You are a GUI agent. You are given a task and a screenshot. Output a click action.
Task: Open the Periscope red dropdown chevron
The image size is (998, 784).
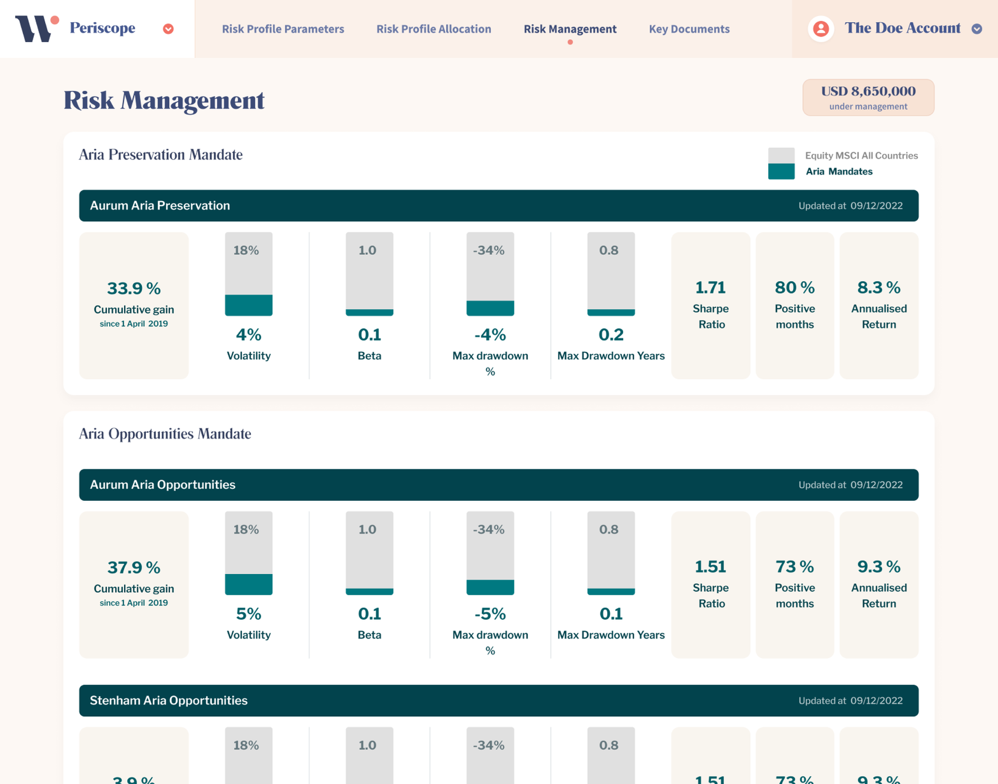point(168,29)
